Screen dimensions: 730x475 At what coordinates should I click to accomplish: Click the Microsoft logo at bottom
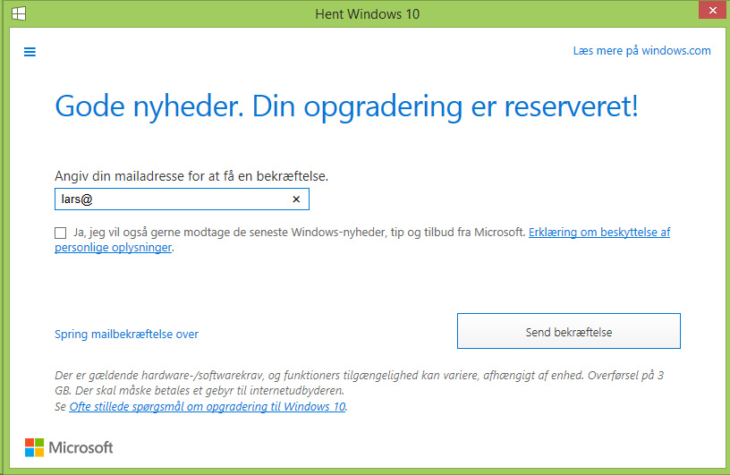(69, 447)
